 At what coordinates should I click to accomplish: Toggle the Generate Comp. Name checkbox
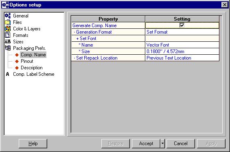(x=182, y=25)
